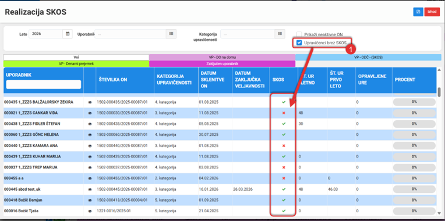Image resolution: width=445 pixels, height=221 pixels.
Task: Click SKOS green checkmark for BALŽALORSKY ZEKIRA
Action: [284, 102]
